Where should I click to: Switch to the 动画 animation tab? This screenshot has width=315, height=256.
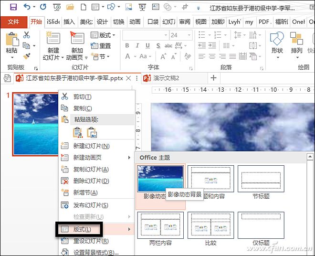pyautogui.click(x=135, y=21)
